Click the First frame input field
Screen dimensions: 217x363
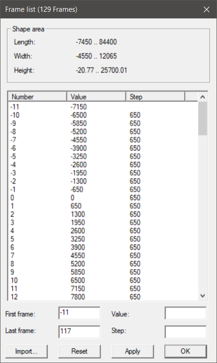click(79, 313)
